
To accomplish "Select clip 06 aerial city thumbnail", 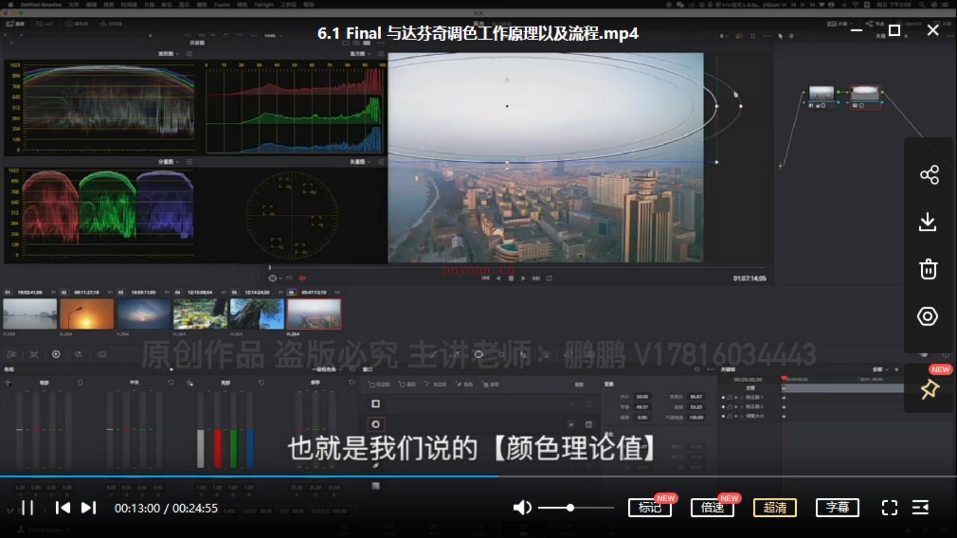I will click(314, 314).
